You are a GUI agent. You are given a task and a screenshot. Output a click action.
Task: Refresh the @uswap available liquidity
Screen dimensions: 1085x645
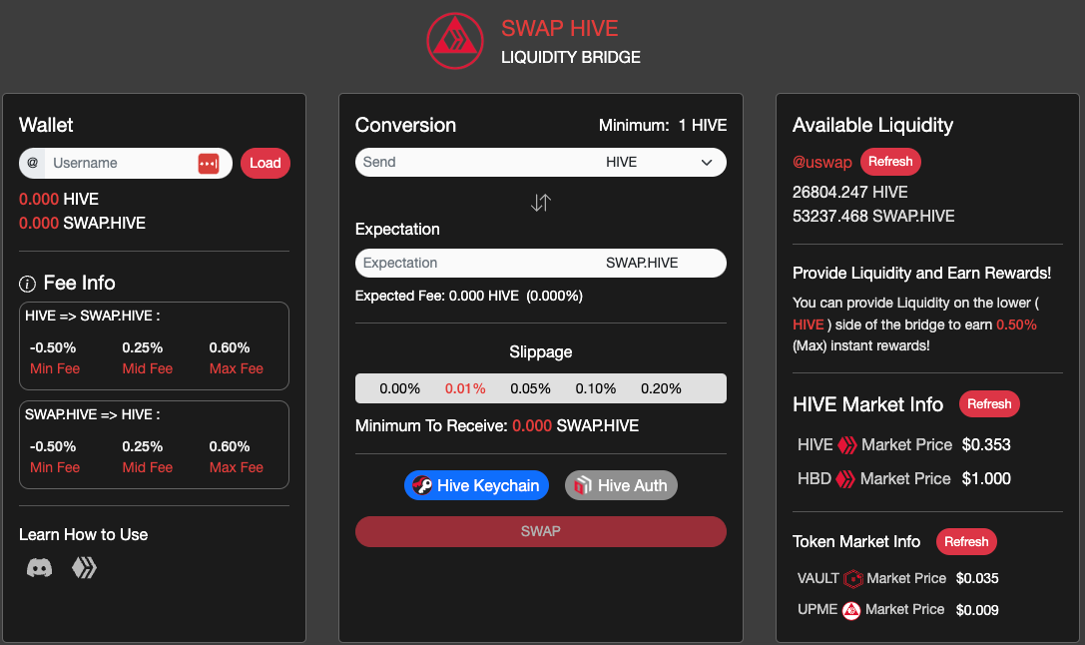(x=890, y=162)
